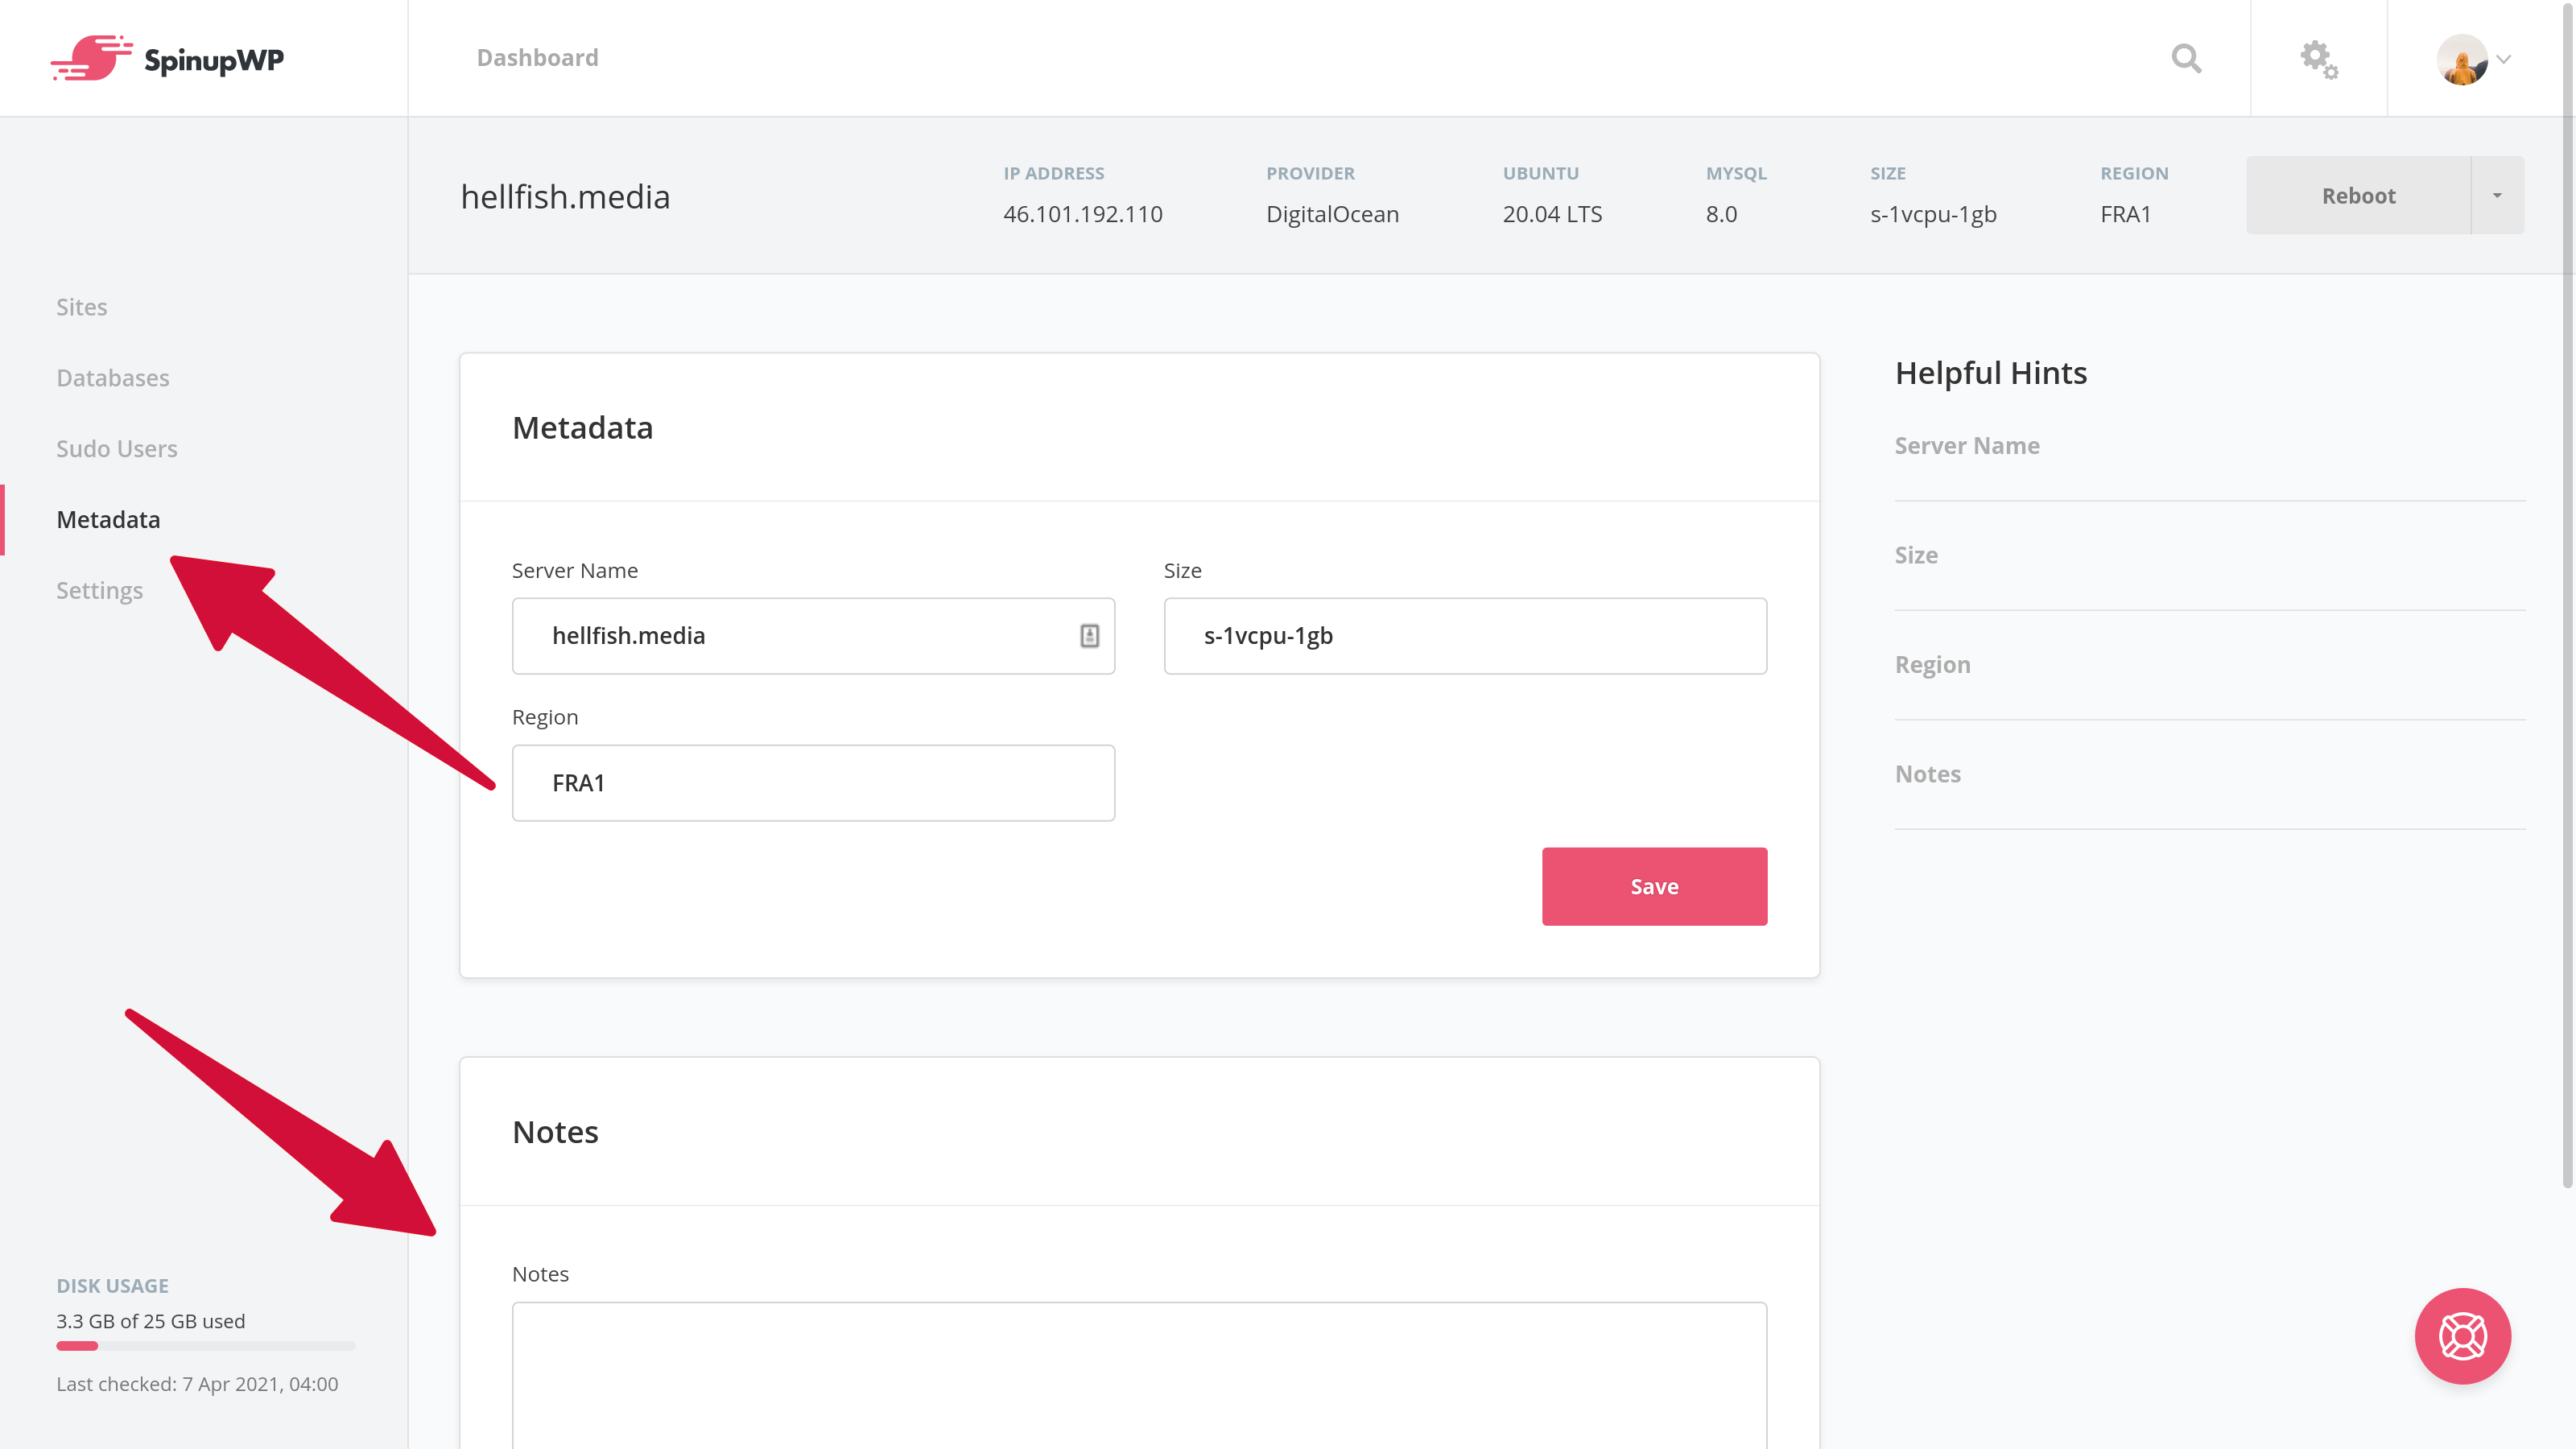Open the Settings sidebar item
This screenshot has height=1449, width=2576.
coord(99,590)
